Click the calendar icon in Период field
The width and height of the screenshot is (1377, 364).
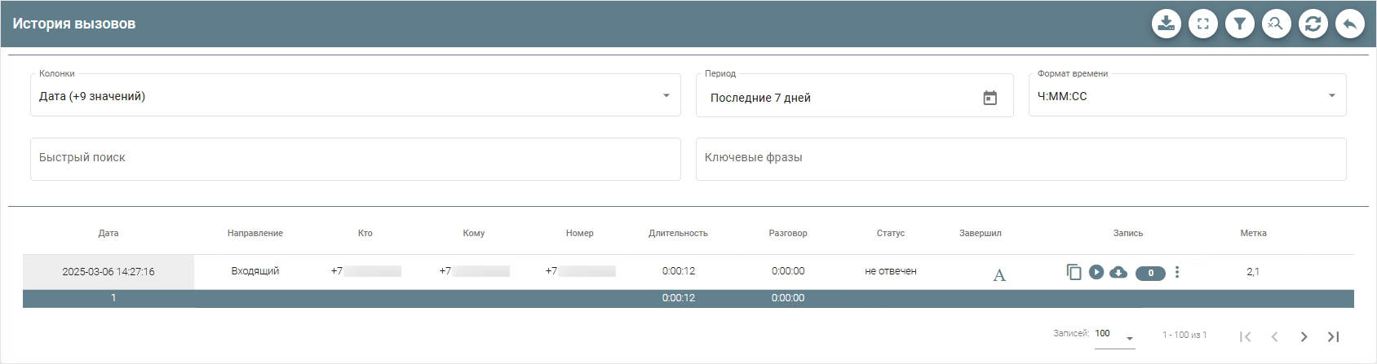990,98
